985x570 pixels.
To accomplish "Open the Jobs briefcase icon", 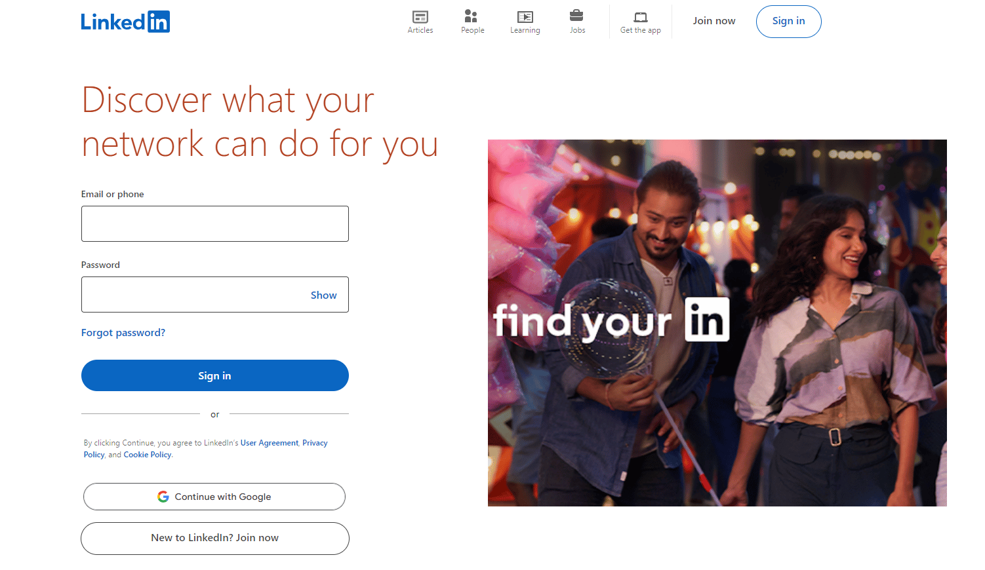I will pos(576,16).
